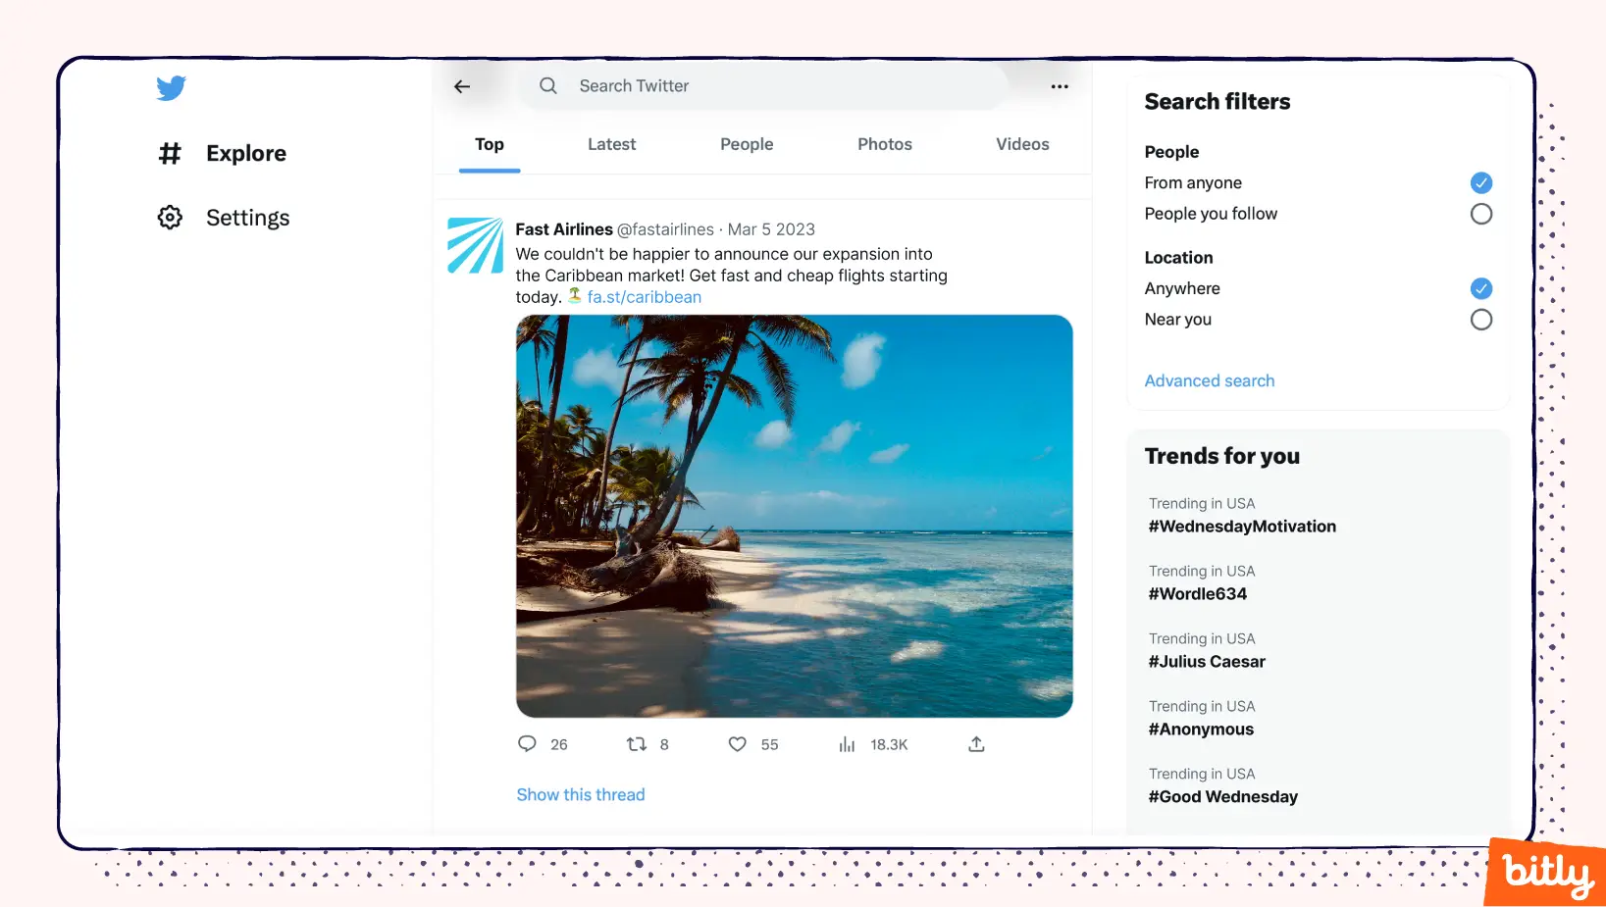
Task: Click the reply icon on the tweet
Action: coord(527,744)
